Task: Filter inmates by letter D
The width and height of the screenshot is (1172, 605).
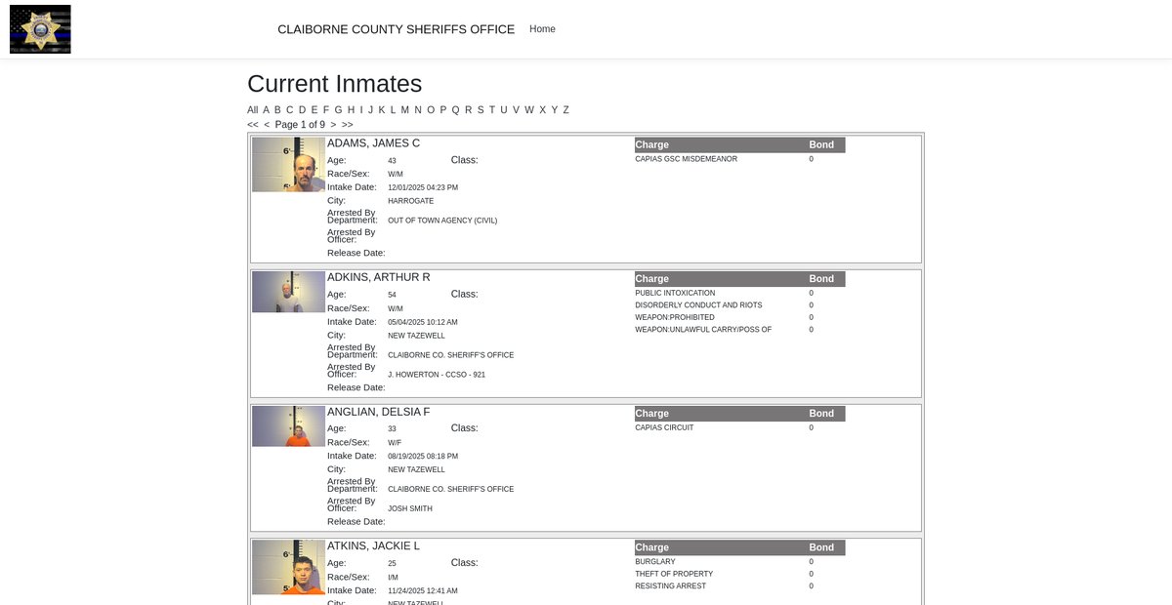Action: [303, 110]
